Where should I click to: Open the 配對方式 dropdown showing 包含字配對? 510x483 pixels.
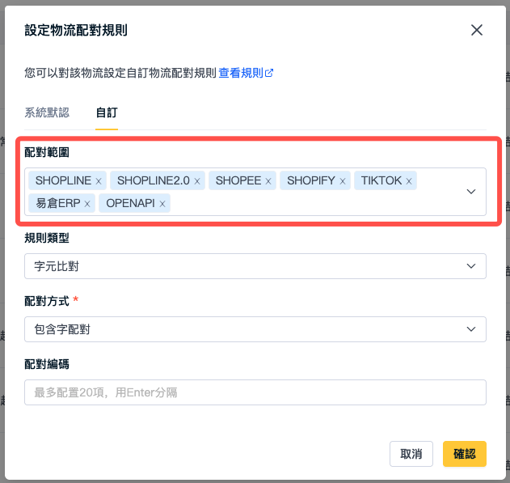[x=255, y=329]
